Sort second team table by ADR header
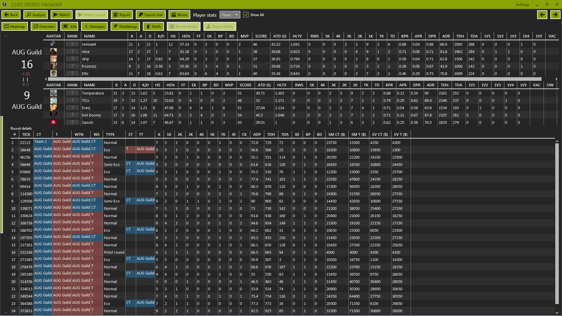The image size is (562, 316). [x=430, y=85]
